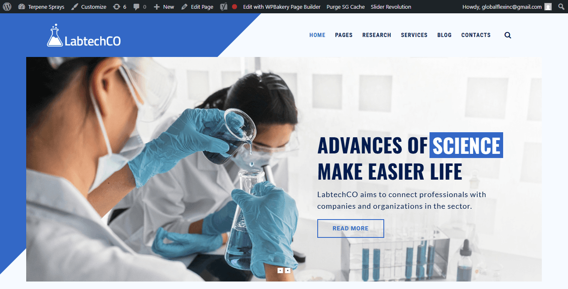Click Edit with WPBakery Page Builder

(282, 7)
